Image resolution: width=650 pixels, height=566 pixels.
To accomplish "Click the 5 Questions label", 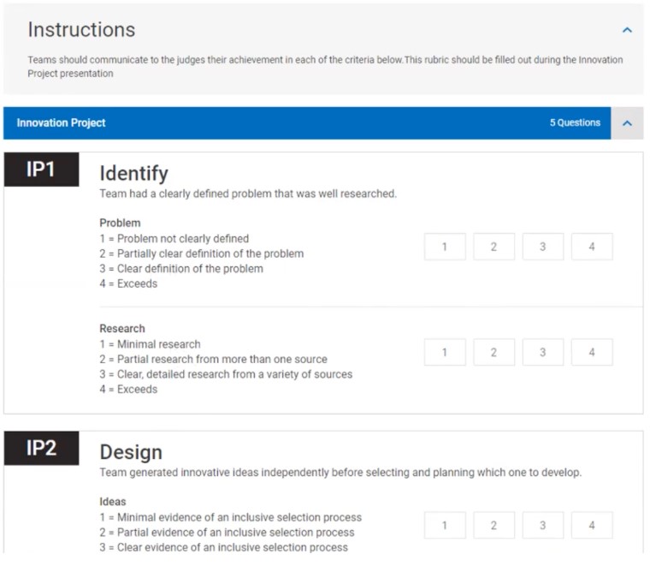I will click(575, 122).
